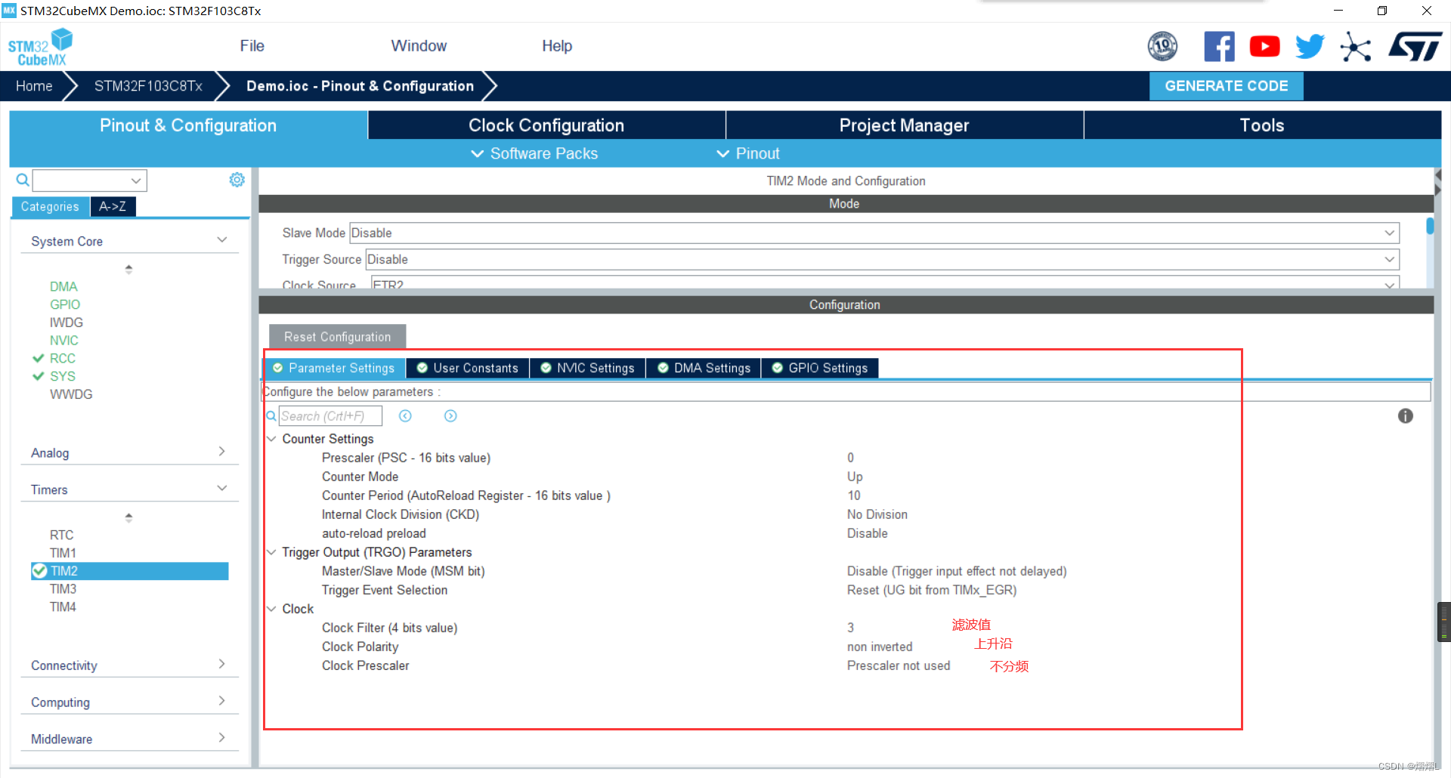
Task: Go to Home breadcrumb
Action: tap(34, 86)
